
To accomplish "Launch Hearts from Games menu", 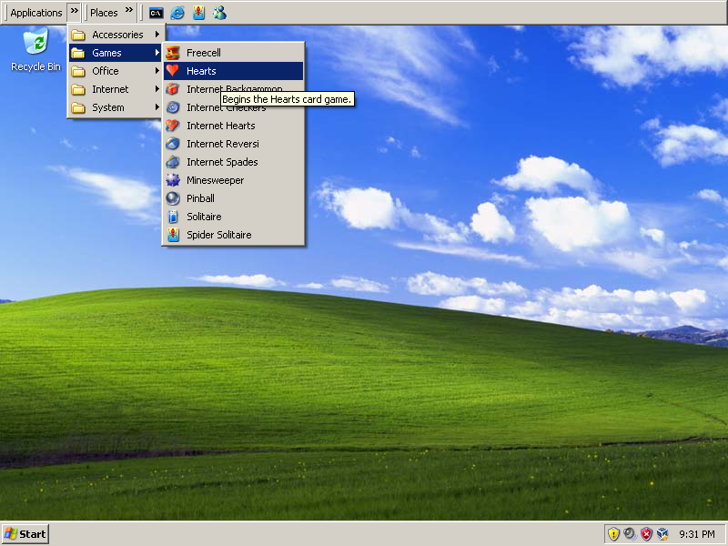I will pyautogui.click(x=234, y=71).
